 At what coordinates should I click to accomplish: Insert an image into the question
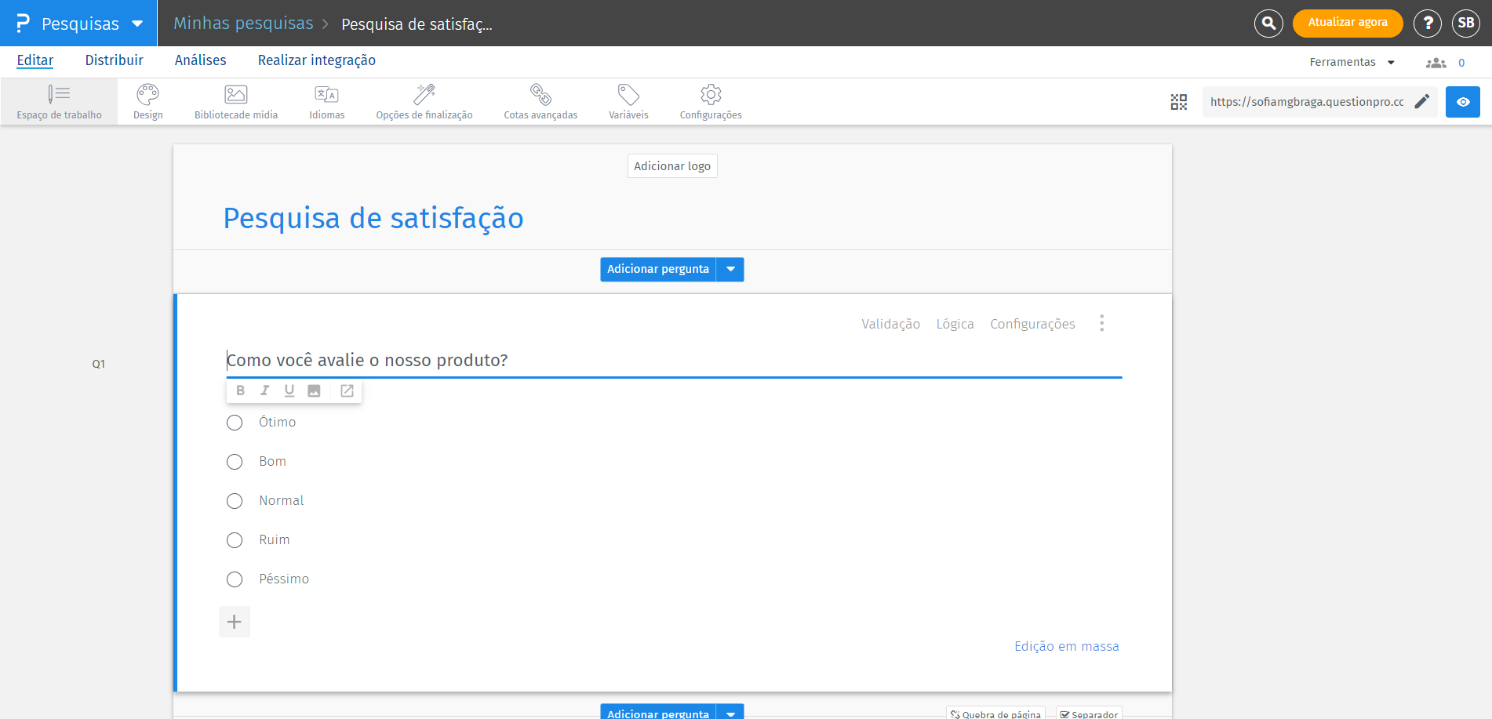click(314, 390)
